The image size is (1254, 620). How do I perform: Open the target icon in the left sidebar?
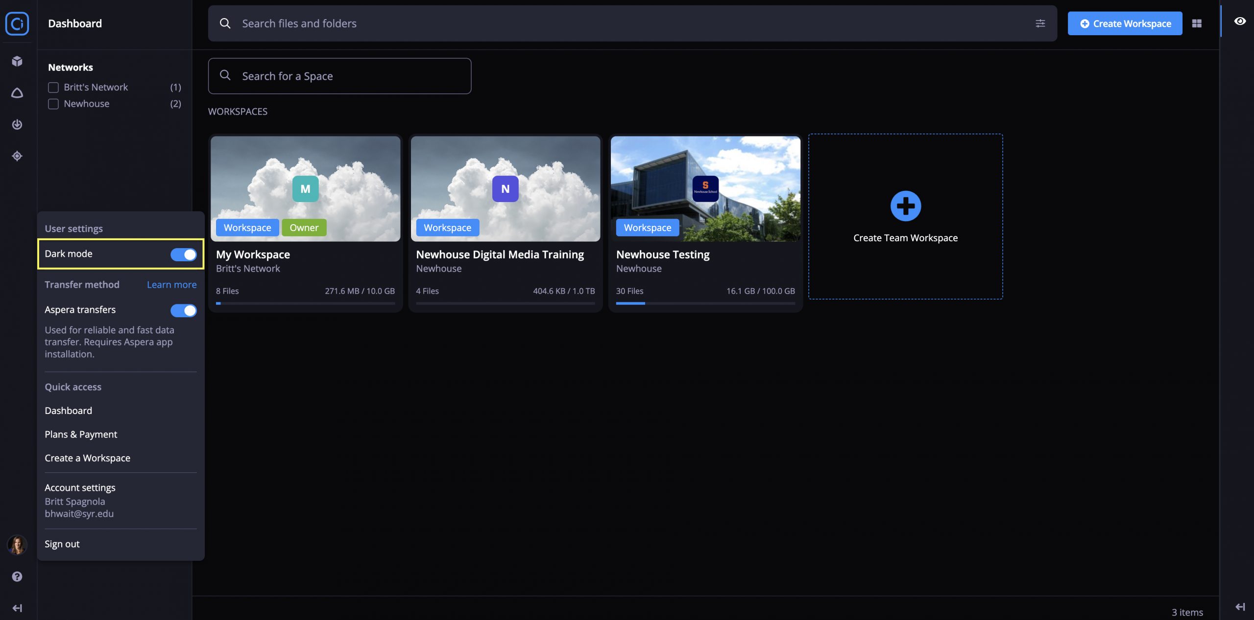point(17,156)
